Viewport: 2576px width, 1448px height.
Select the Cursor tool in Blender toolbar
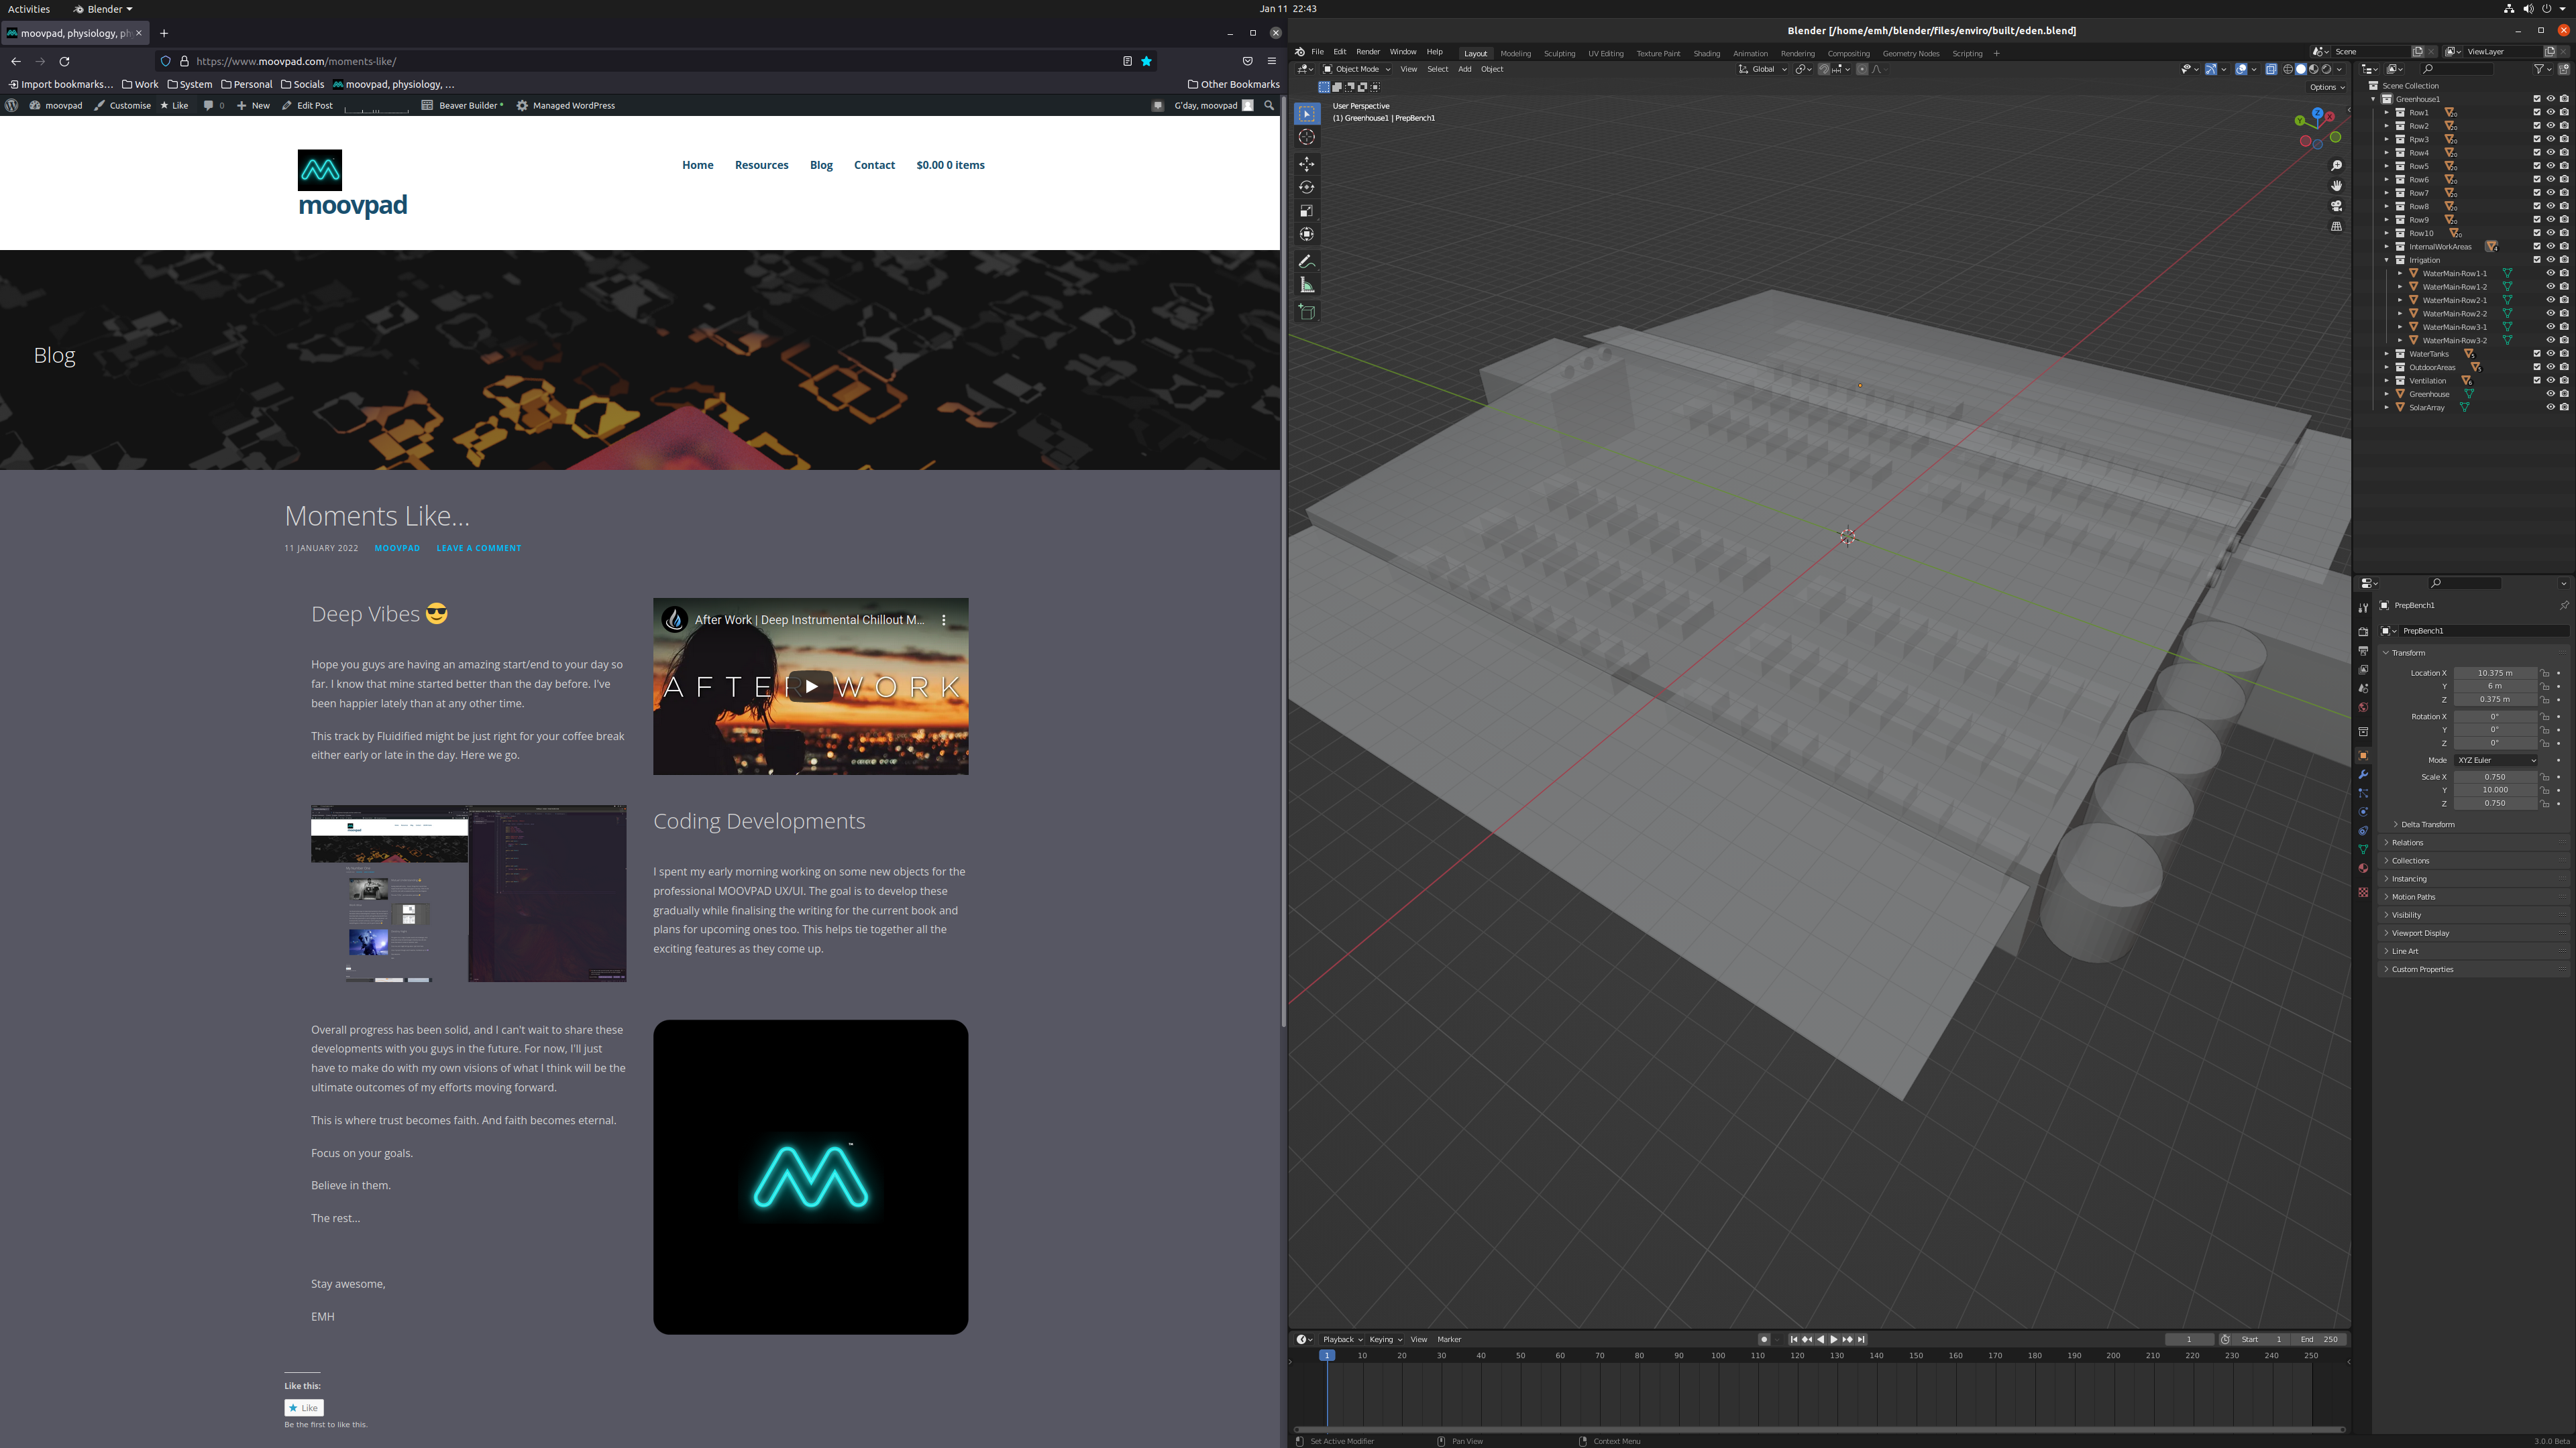tap(1307, 138)
